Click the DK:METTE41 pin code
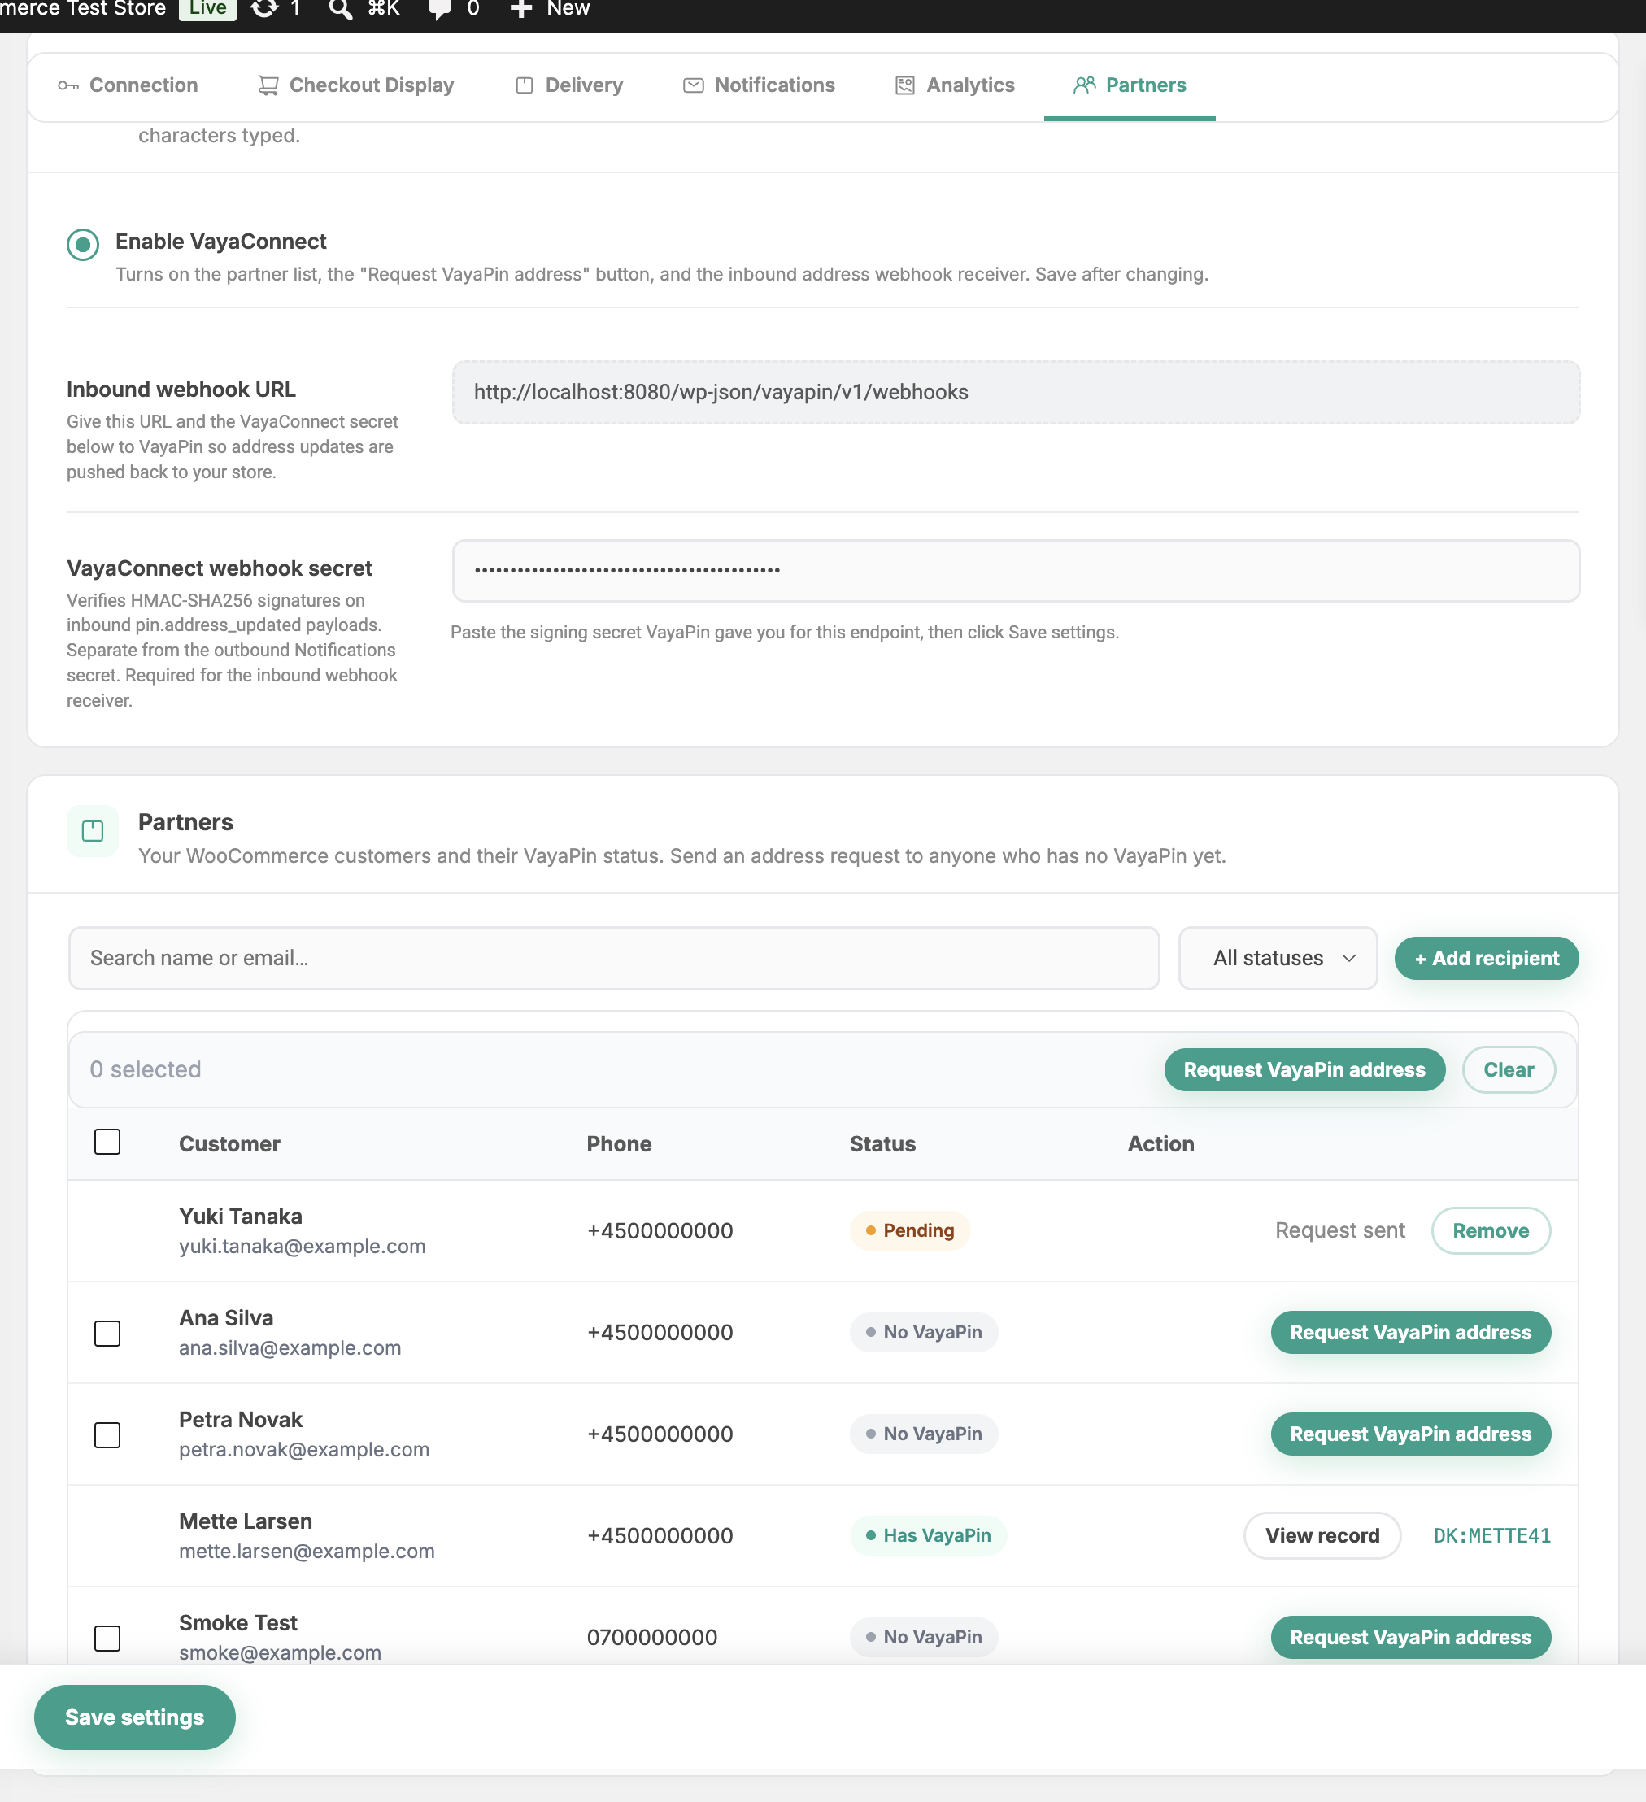The height and width of the screenshot is (1802, 1646). (1491, 1535)
